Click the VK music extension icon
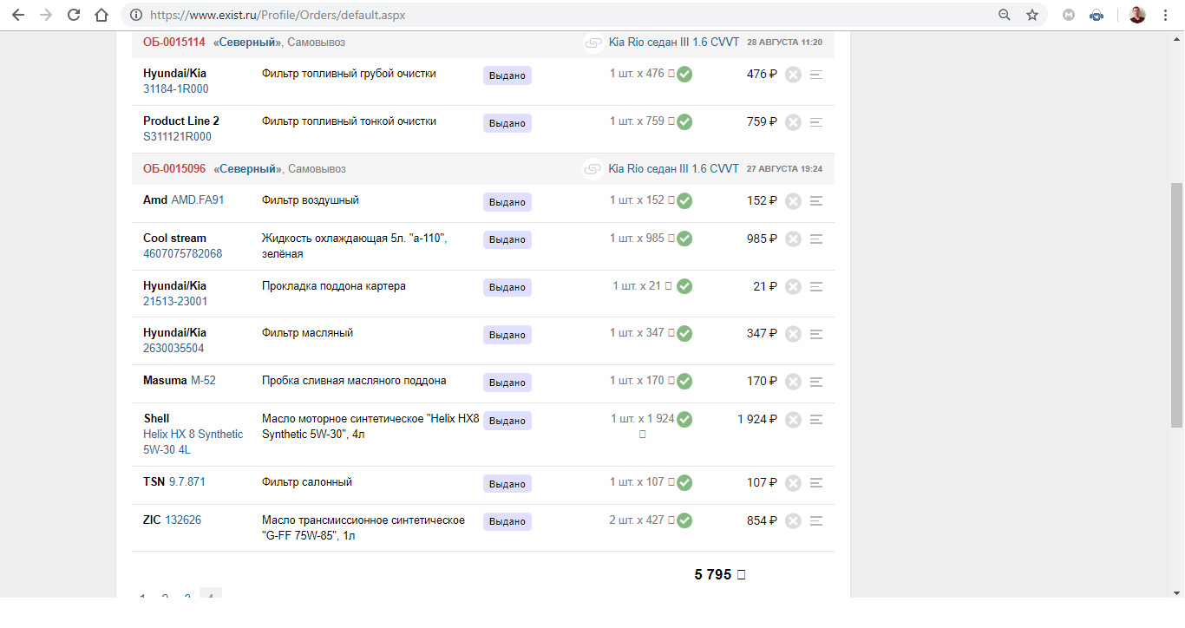 click(x=1097, y=15)
